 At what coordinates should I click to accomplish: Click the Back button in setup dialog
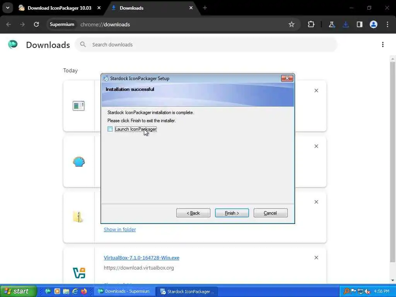click(x=193, y=213)
